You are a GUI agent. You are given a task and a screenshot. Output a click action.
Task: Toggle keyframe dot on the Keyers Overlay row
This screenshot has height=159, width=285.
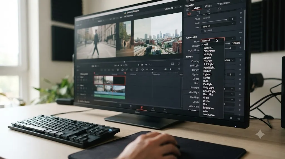[240, 60]
